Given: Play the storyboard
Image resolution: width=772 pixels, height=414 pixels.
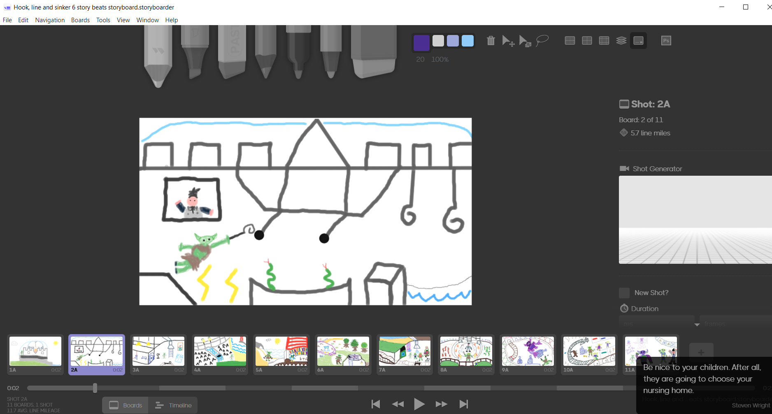Looking at the screenshot, I should tap(419, 404).
